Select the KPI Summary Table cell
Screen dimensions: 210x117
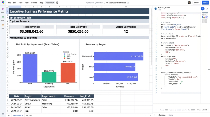click(x=79, y=18)
